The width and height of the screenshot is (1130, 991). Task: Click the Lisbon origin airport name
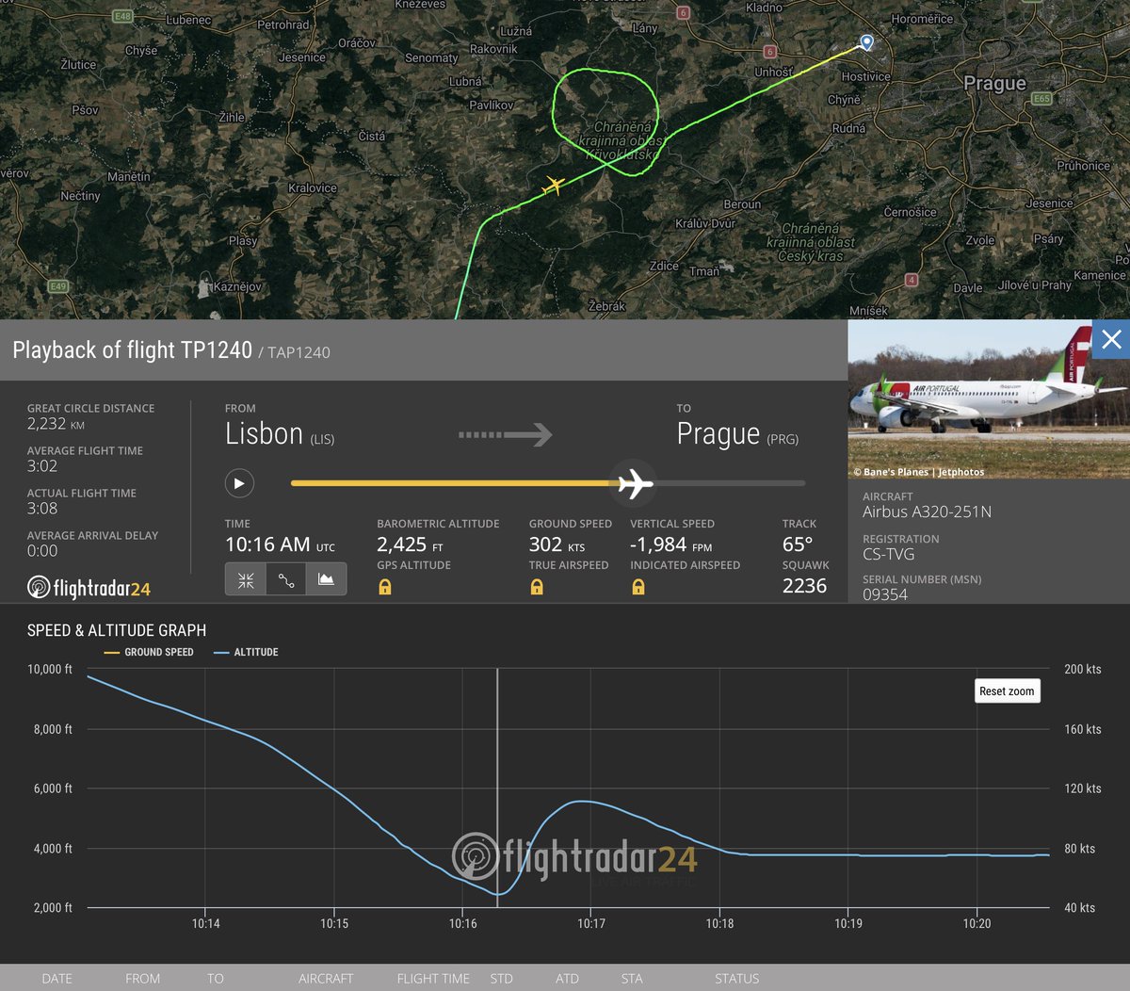point(264,433)
